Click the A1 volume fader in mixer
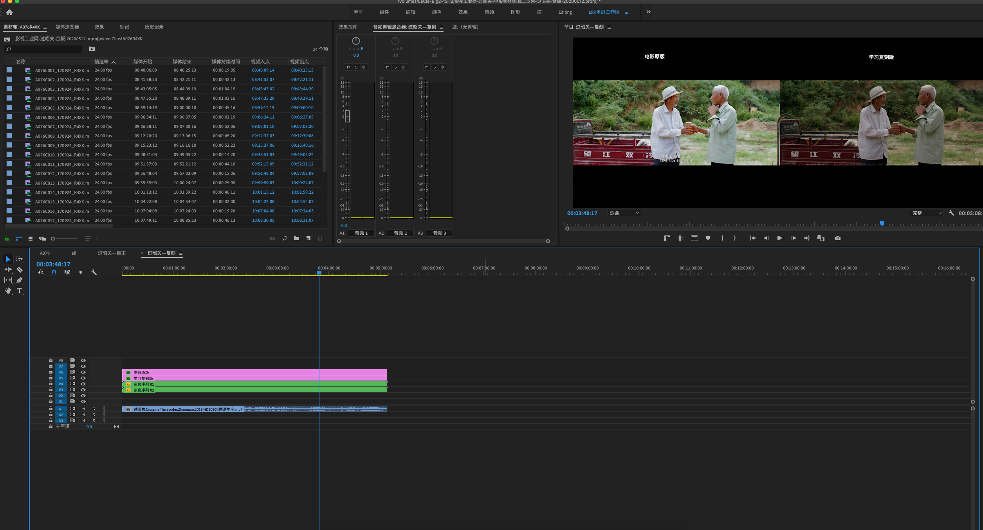The width and height of the screenshot is (983, 530). pos(347,116)
